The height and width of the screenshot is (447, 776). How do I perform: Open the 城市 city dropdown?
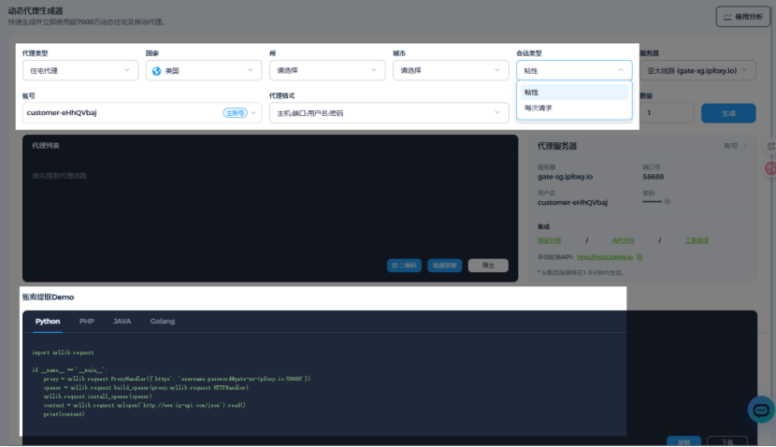pos(449,70)
